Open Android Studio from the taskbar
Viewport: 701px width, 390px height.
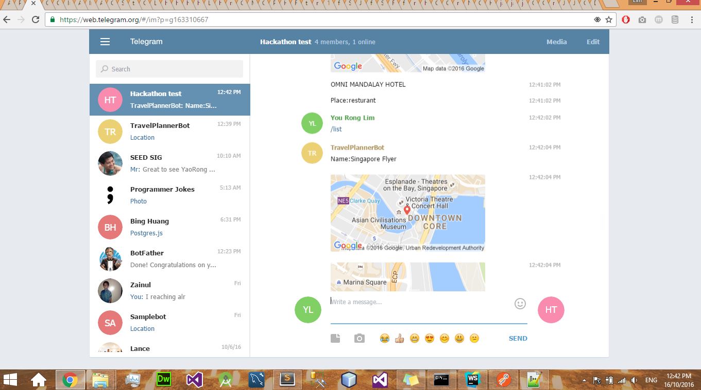click(225, 380)
